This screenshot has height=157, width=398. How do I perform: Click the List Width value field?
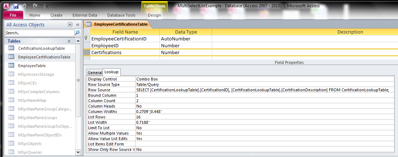tap(265, 122)
